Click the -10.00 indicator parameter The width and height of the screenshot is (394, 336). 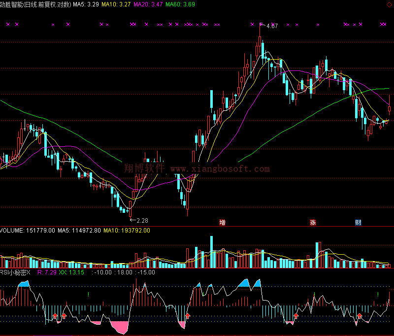(103, 272)
